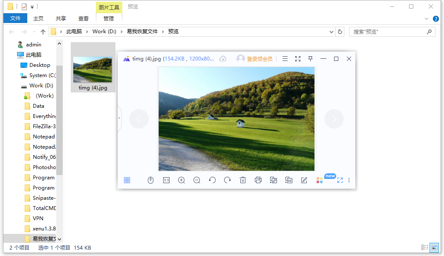Delete the picture with trash icon

click(243, 180)
